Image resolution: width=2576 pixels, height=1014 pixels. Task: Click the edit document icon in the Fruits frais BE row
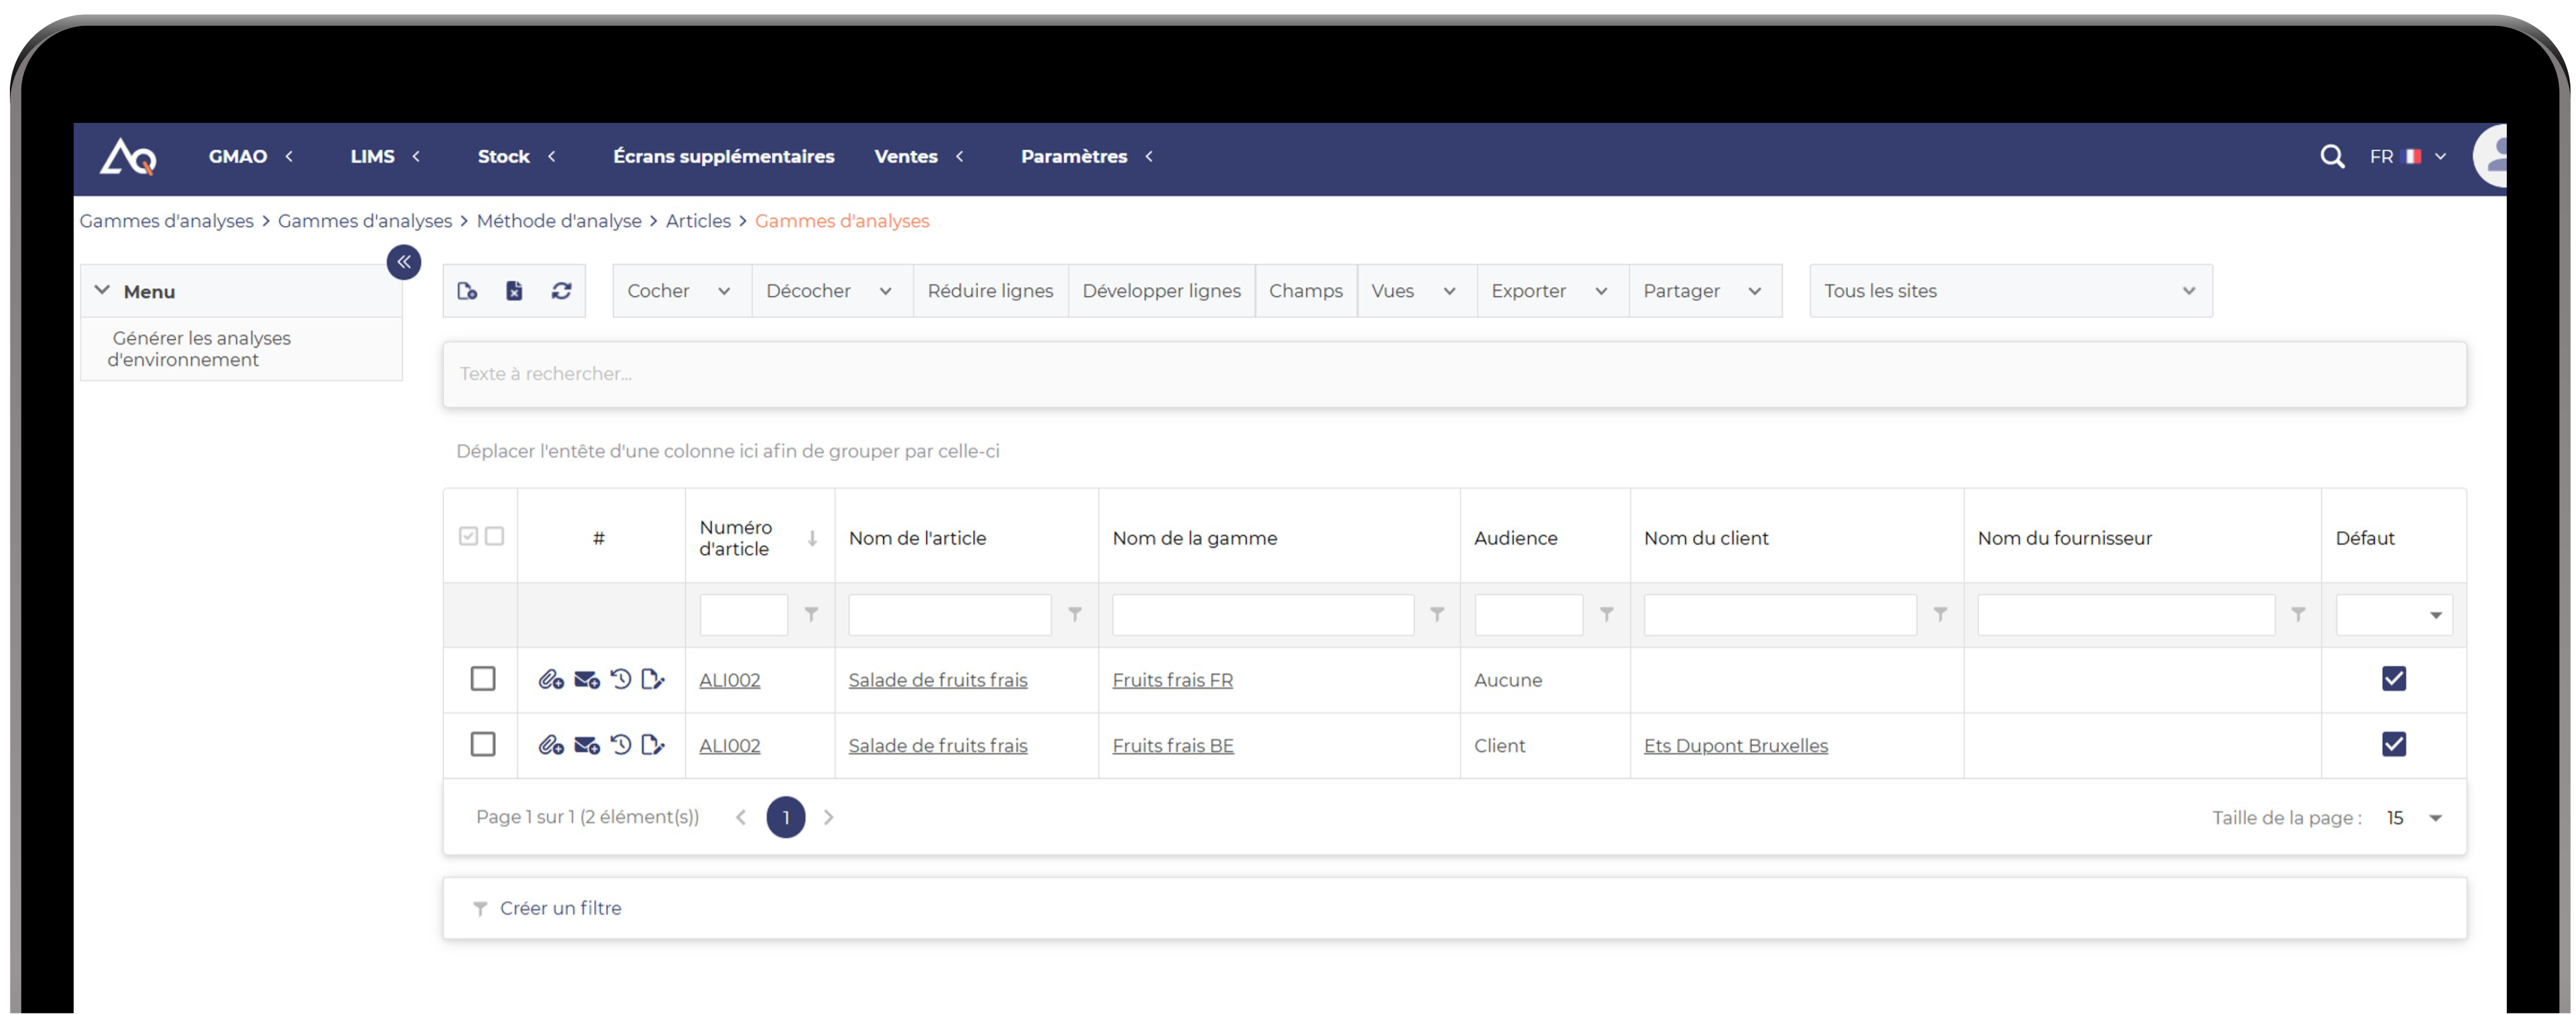pos(652,745)
